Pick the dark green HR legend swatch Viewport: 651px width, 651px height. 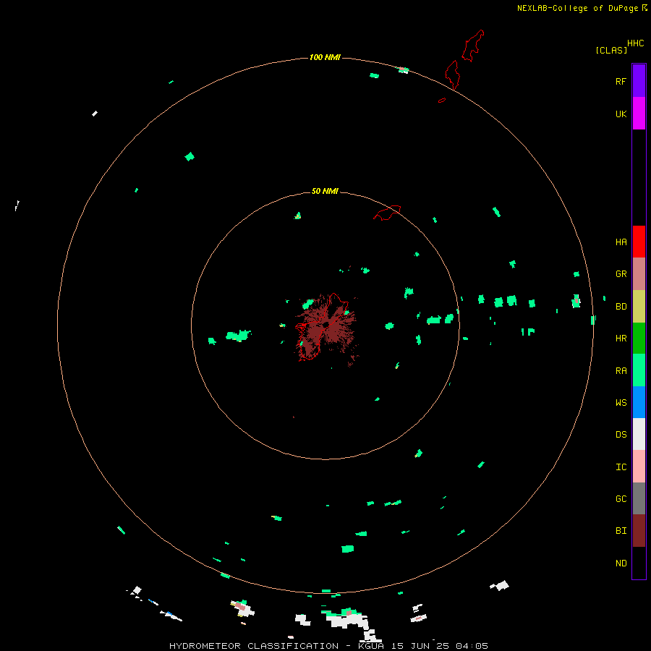(639, 339)
